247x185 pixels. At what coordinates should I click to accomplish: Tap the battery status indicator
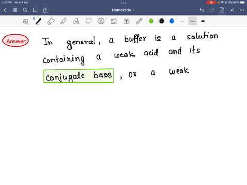tap(239, 3)
